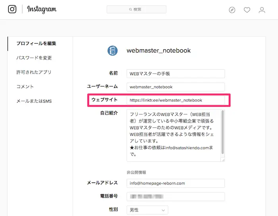The image size is (278, 216).
Task: Click the webmaster_notebook profile avatar
Action: coord(112,51)
